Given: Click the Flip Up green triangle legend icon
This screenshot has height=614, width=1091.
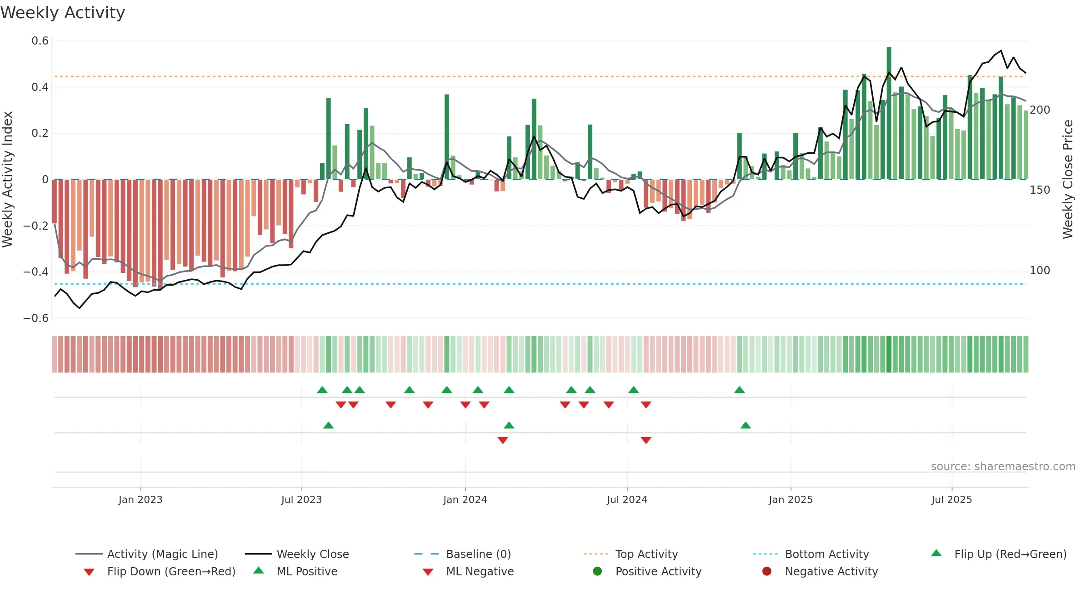Looking at the screenshot, I should click(936, 553).
